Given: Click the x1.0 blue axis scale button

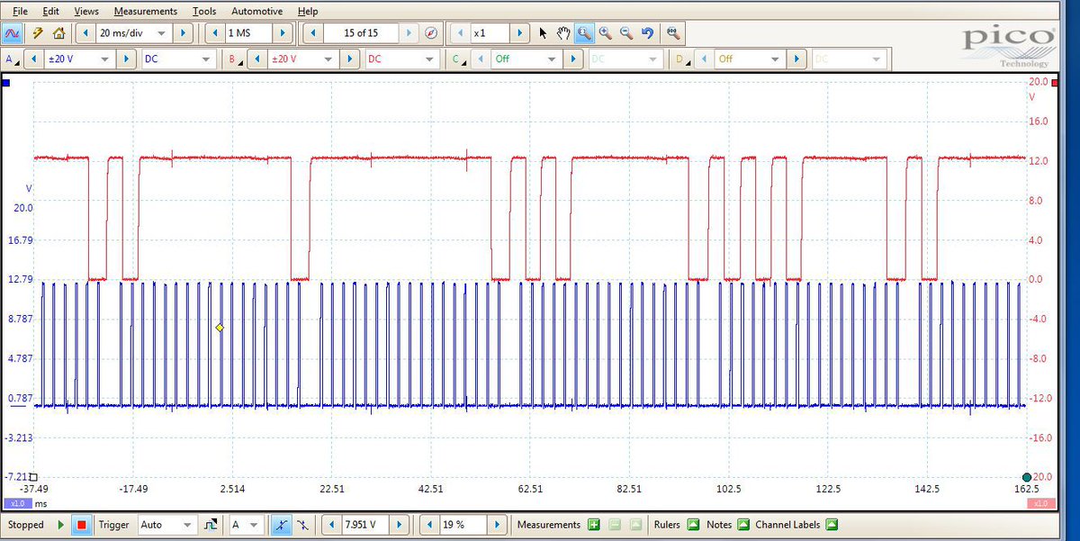Looking at the screenshot, I should 18,503.
